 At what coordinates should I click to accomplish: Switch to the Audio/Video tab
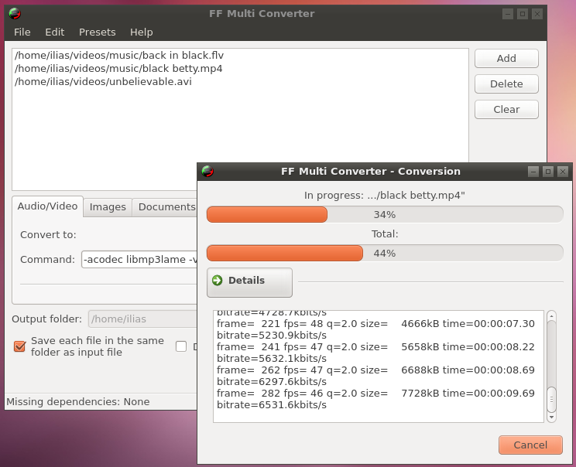47,206
